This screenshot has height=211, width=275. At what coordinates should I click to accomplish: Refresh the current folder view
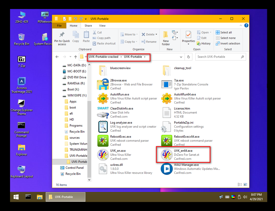189,57
